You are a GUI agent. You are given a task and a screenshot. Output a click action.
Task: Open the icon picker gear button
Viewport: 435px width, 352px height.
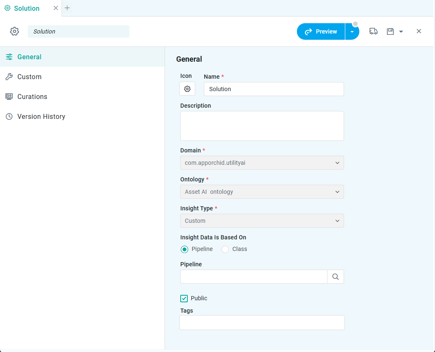tap(187, 89)
